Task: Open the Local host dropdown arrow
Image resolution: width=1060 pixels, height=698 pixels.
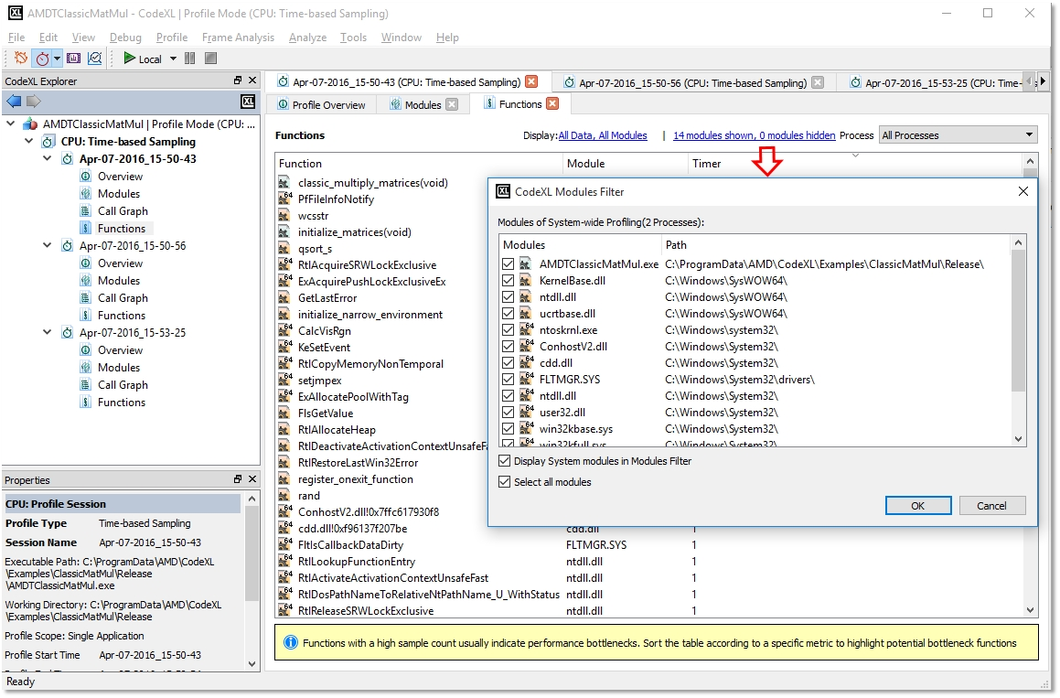Action: 173,59
